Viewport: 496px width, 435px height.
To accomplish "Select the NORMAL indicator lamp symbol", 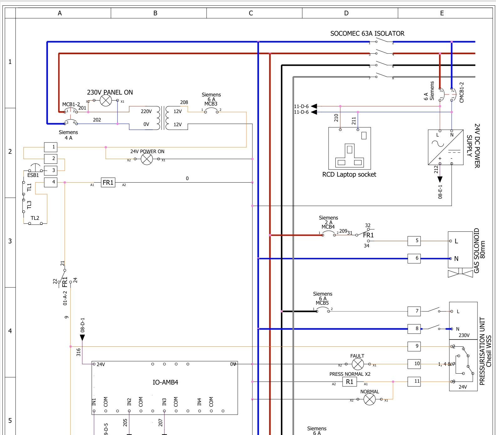I will (369, 399).
